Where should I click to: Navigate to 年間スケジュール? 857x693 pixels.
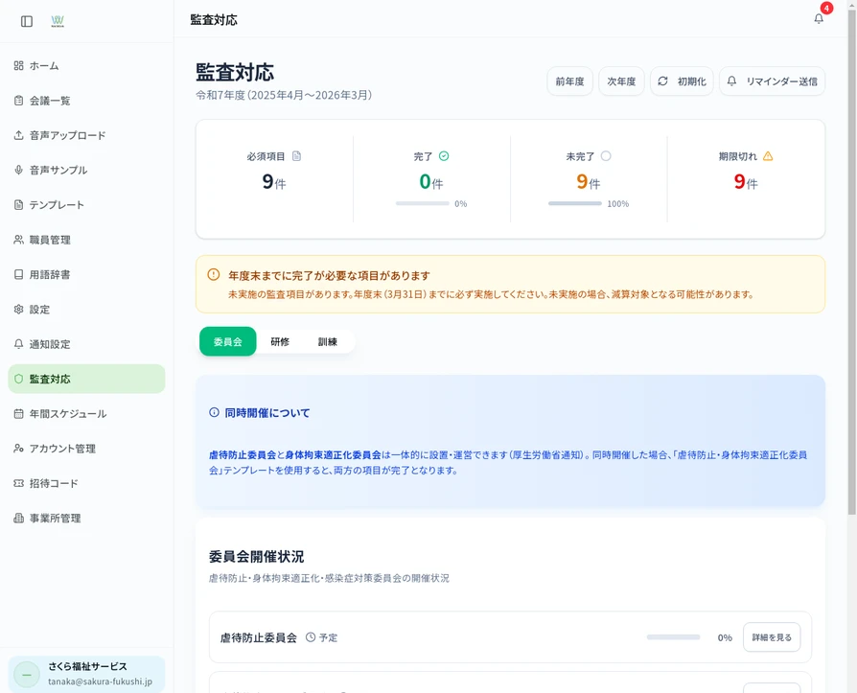[86, 414]
